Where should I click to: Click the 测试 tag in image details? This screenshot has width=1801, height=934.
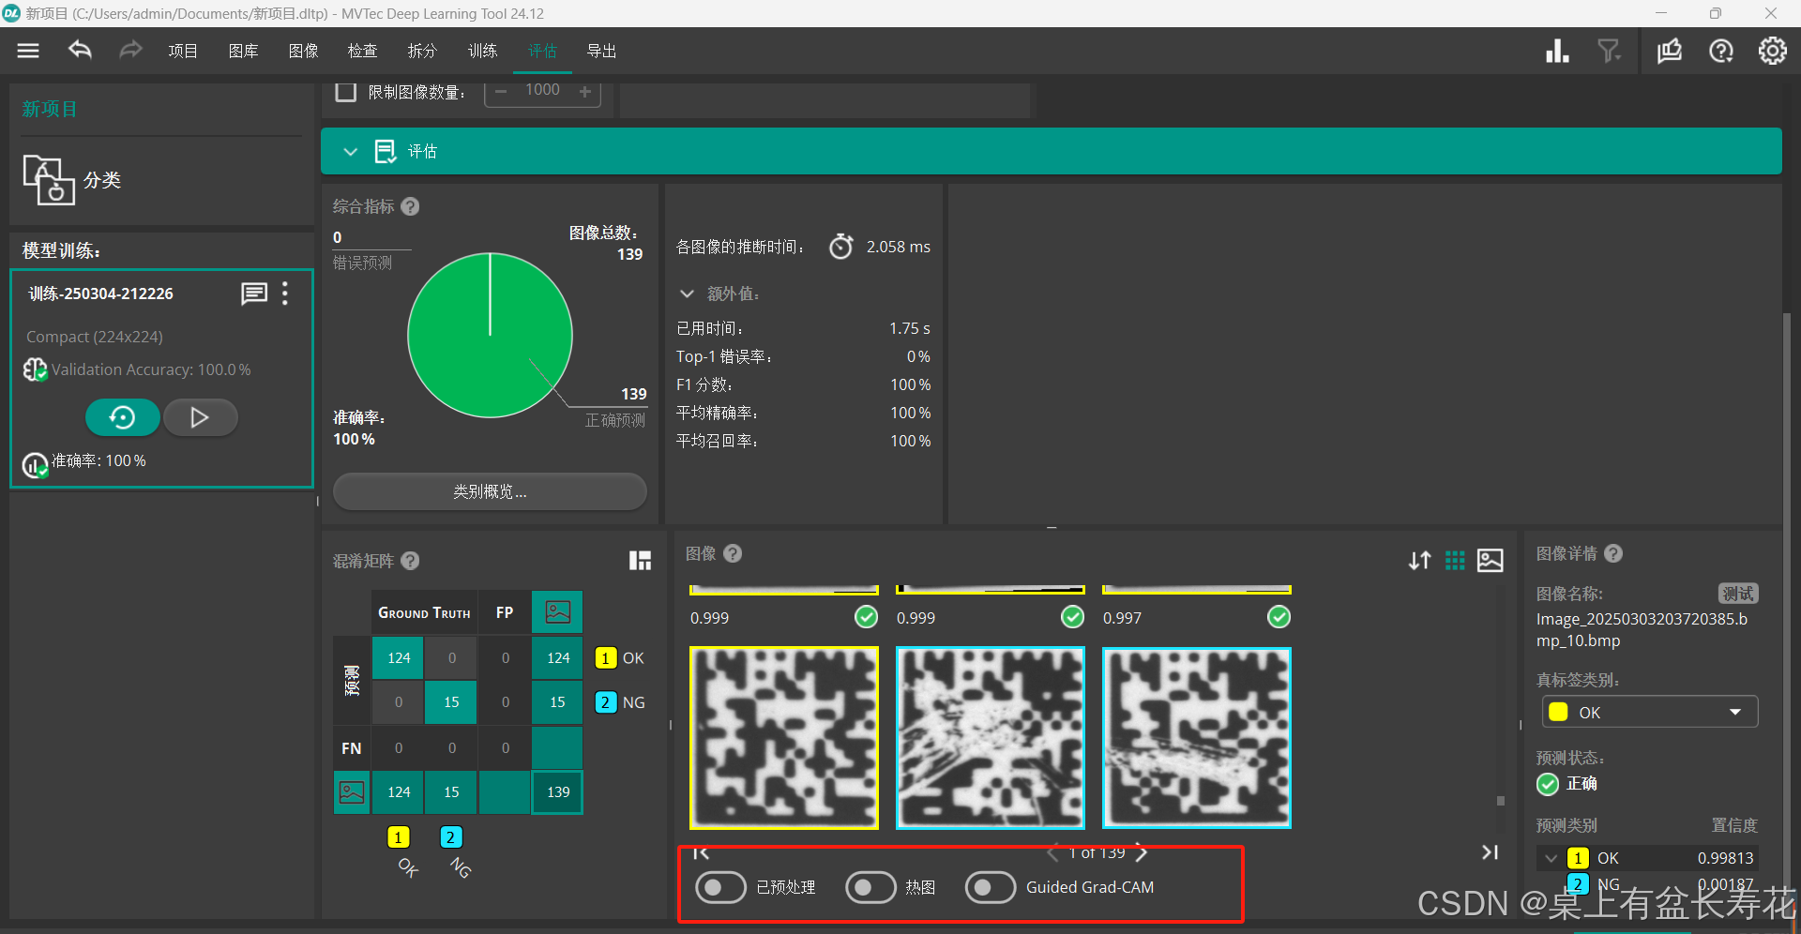click(1738, 594)
